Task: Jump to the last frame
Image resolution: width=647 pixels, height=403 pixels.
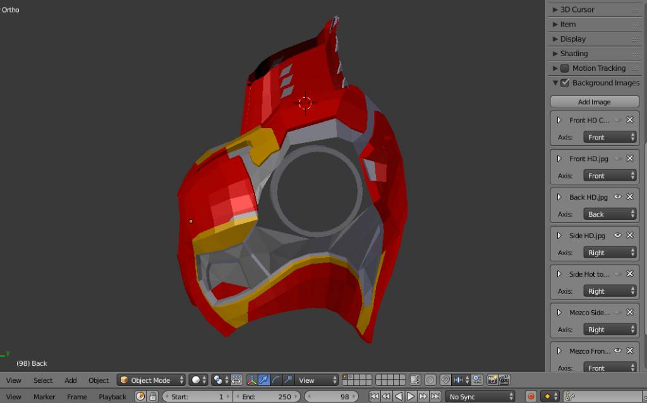Action: tap(435, 397)
